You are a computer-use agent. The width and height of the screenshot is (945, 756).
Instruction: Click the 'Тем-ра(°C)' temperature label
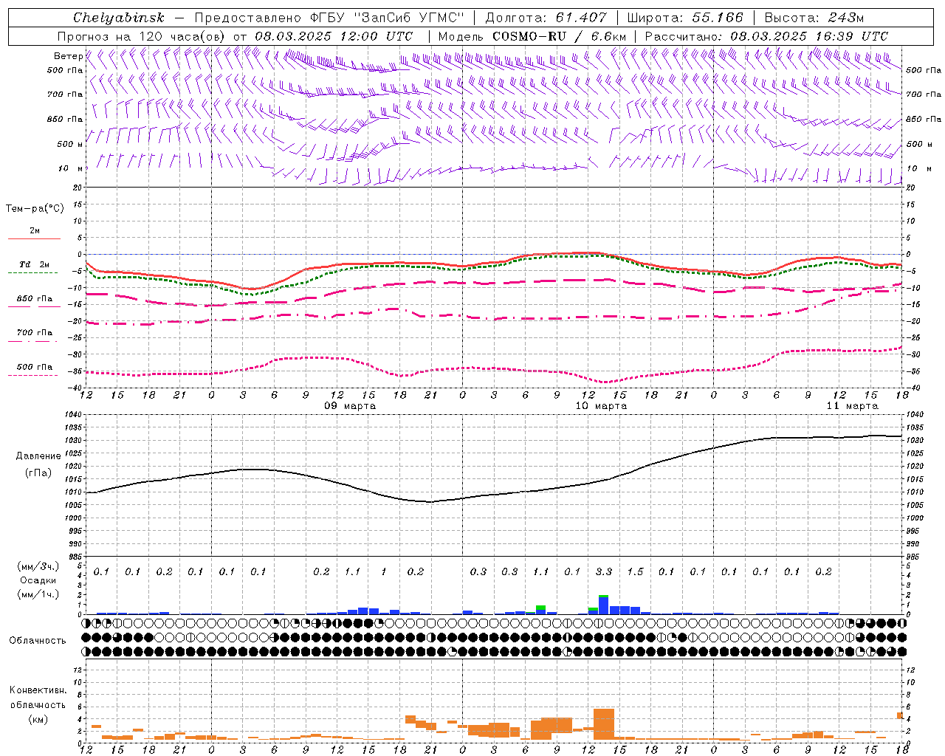point(35,209)
